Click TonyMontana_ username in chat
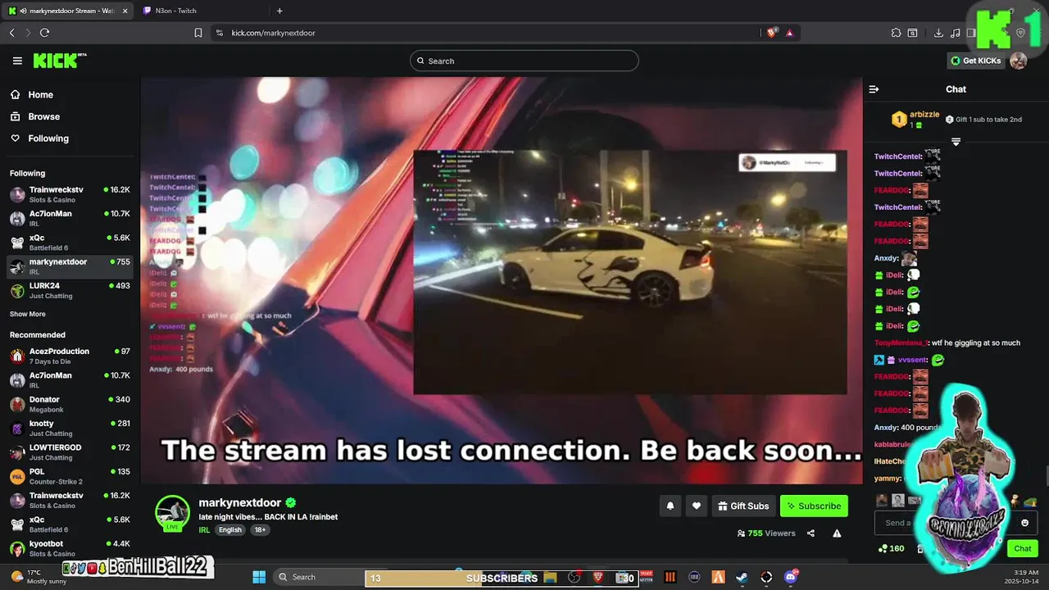1049x590 pixels. [x=901, y=343]
